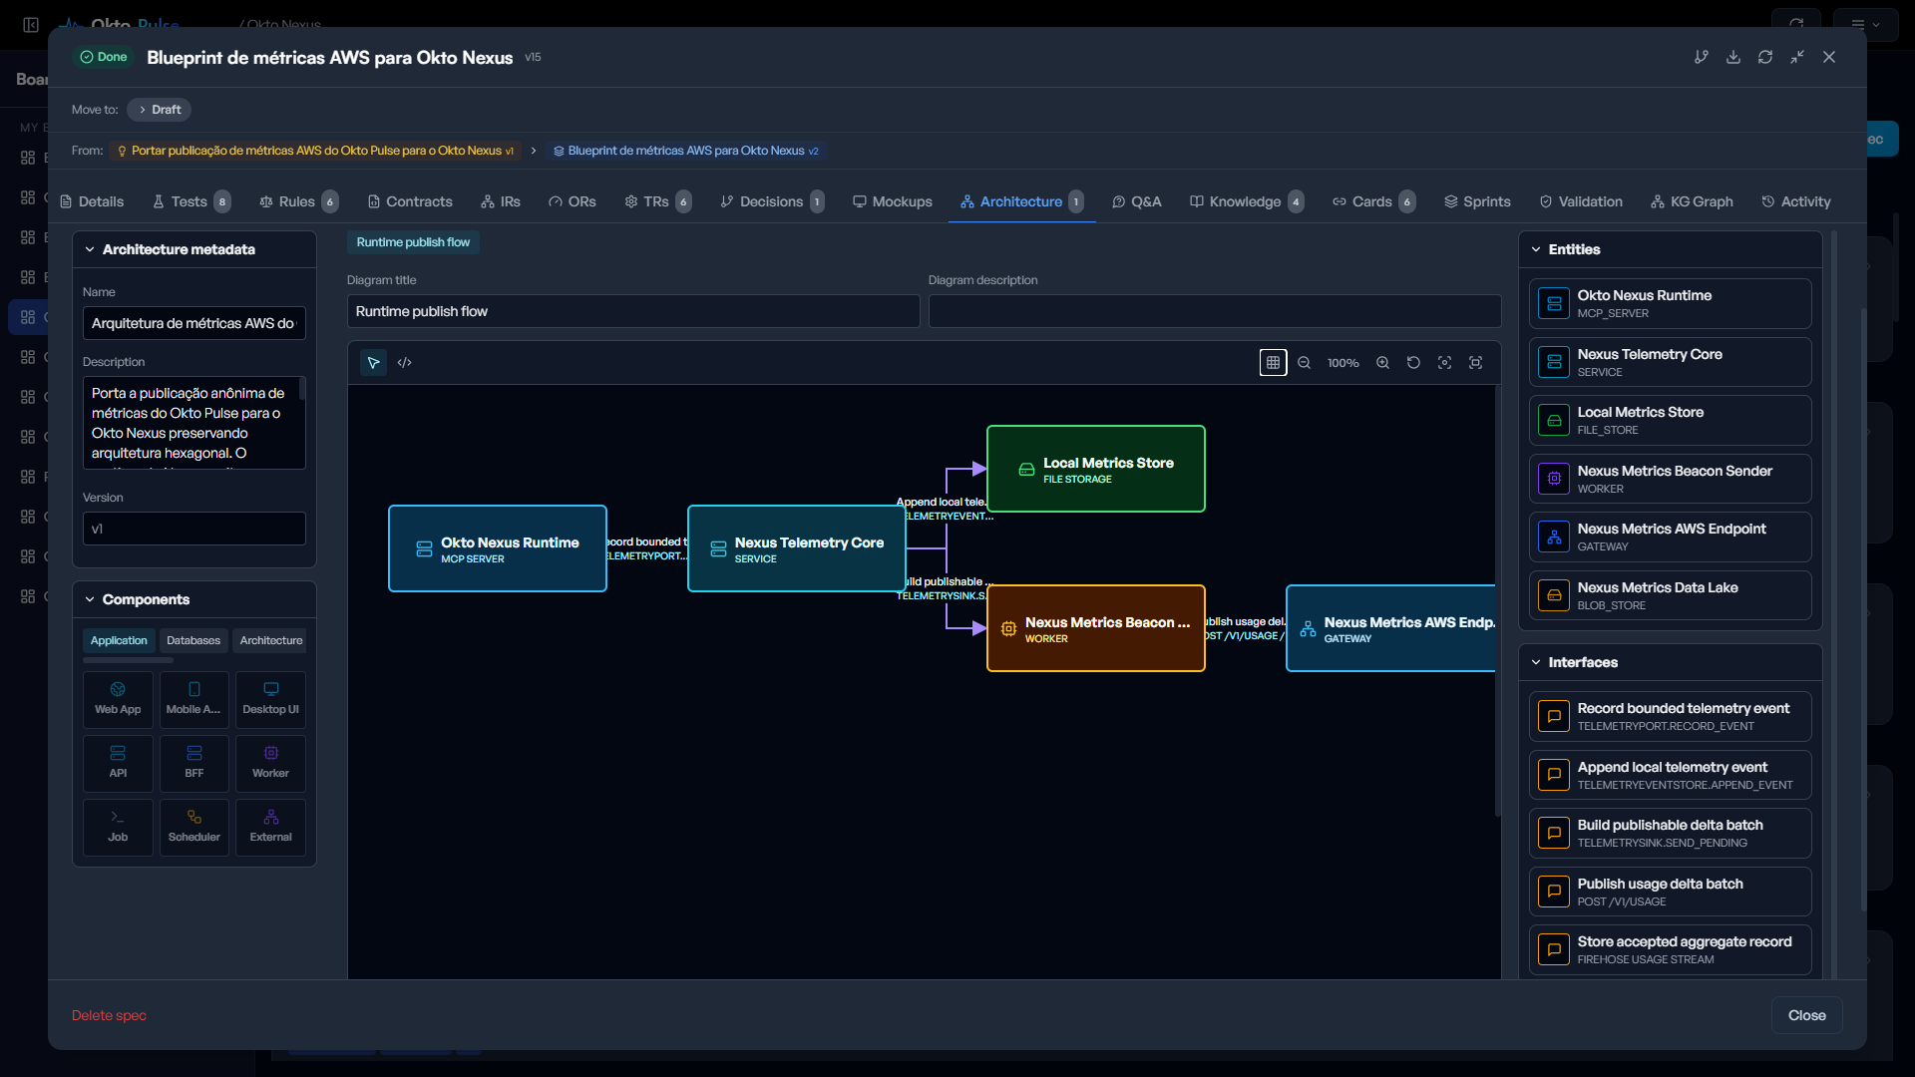Select the Nexus Metrics Beacon worker node
Screen dimensions: 1915x1077
coord(1096,628)
